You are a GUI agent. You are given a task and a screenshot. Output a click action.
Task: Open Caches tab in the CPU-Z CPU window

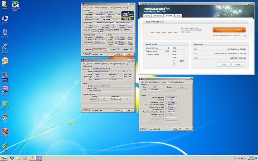click(x=91, y=8)
